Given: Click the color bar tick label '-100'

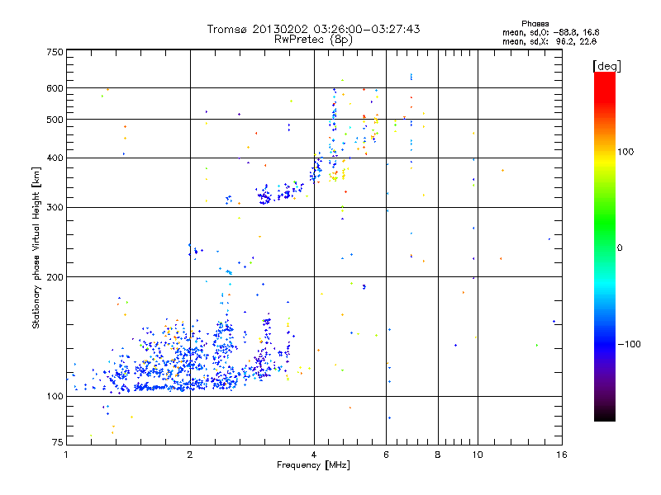Looking at the screenshot, I should point(630,344).
